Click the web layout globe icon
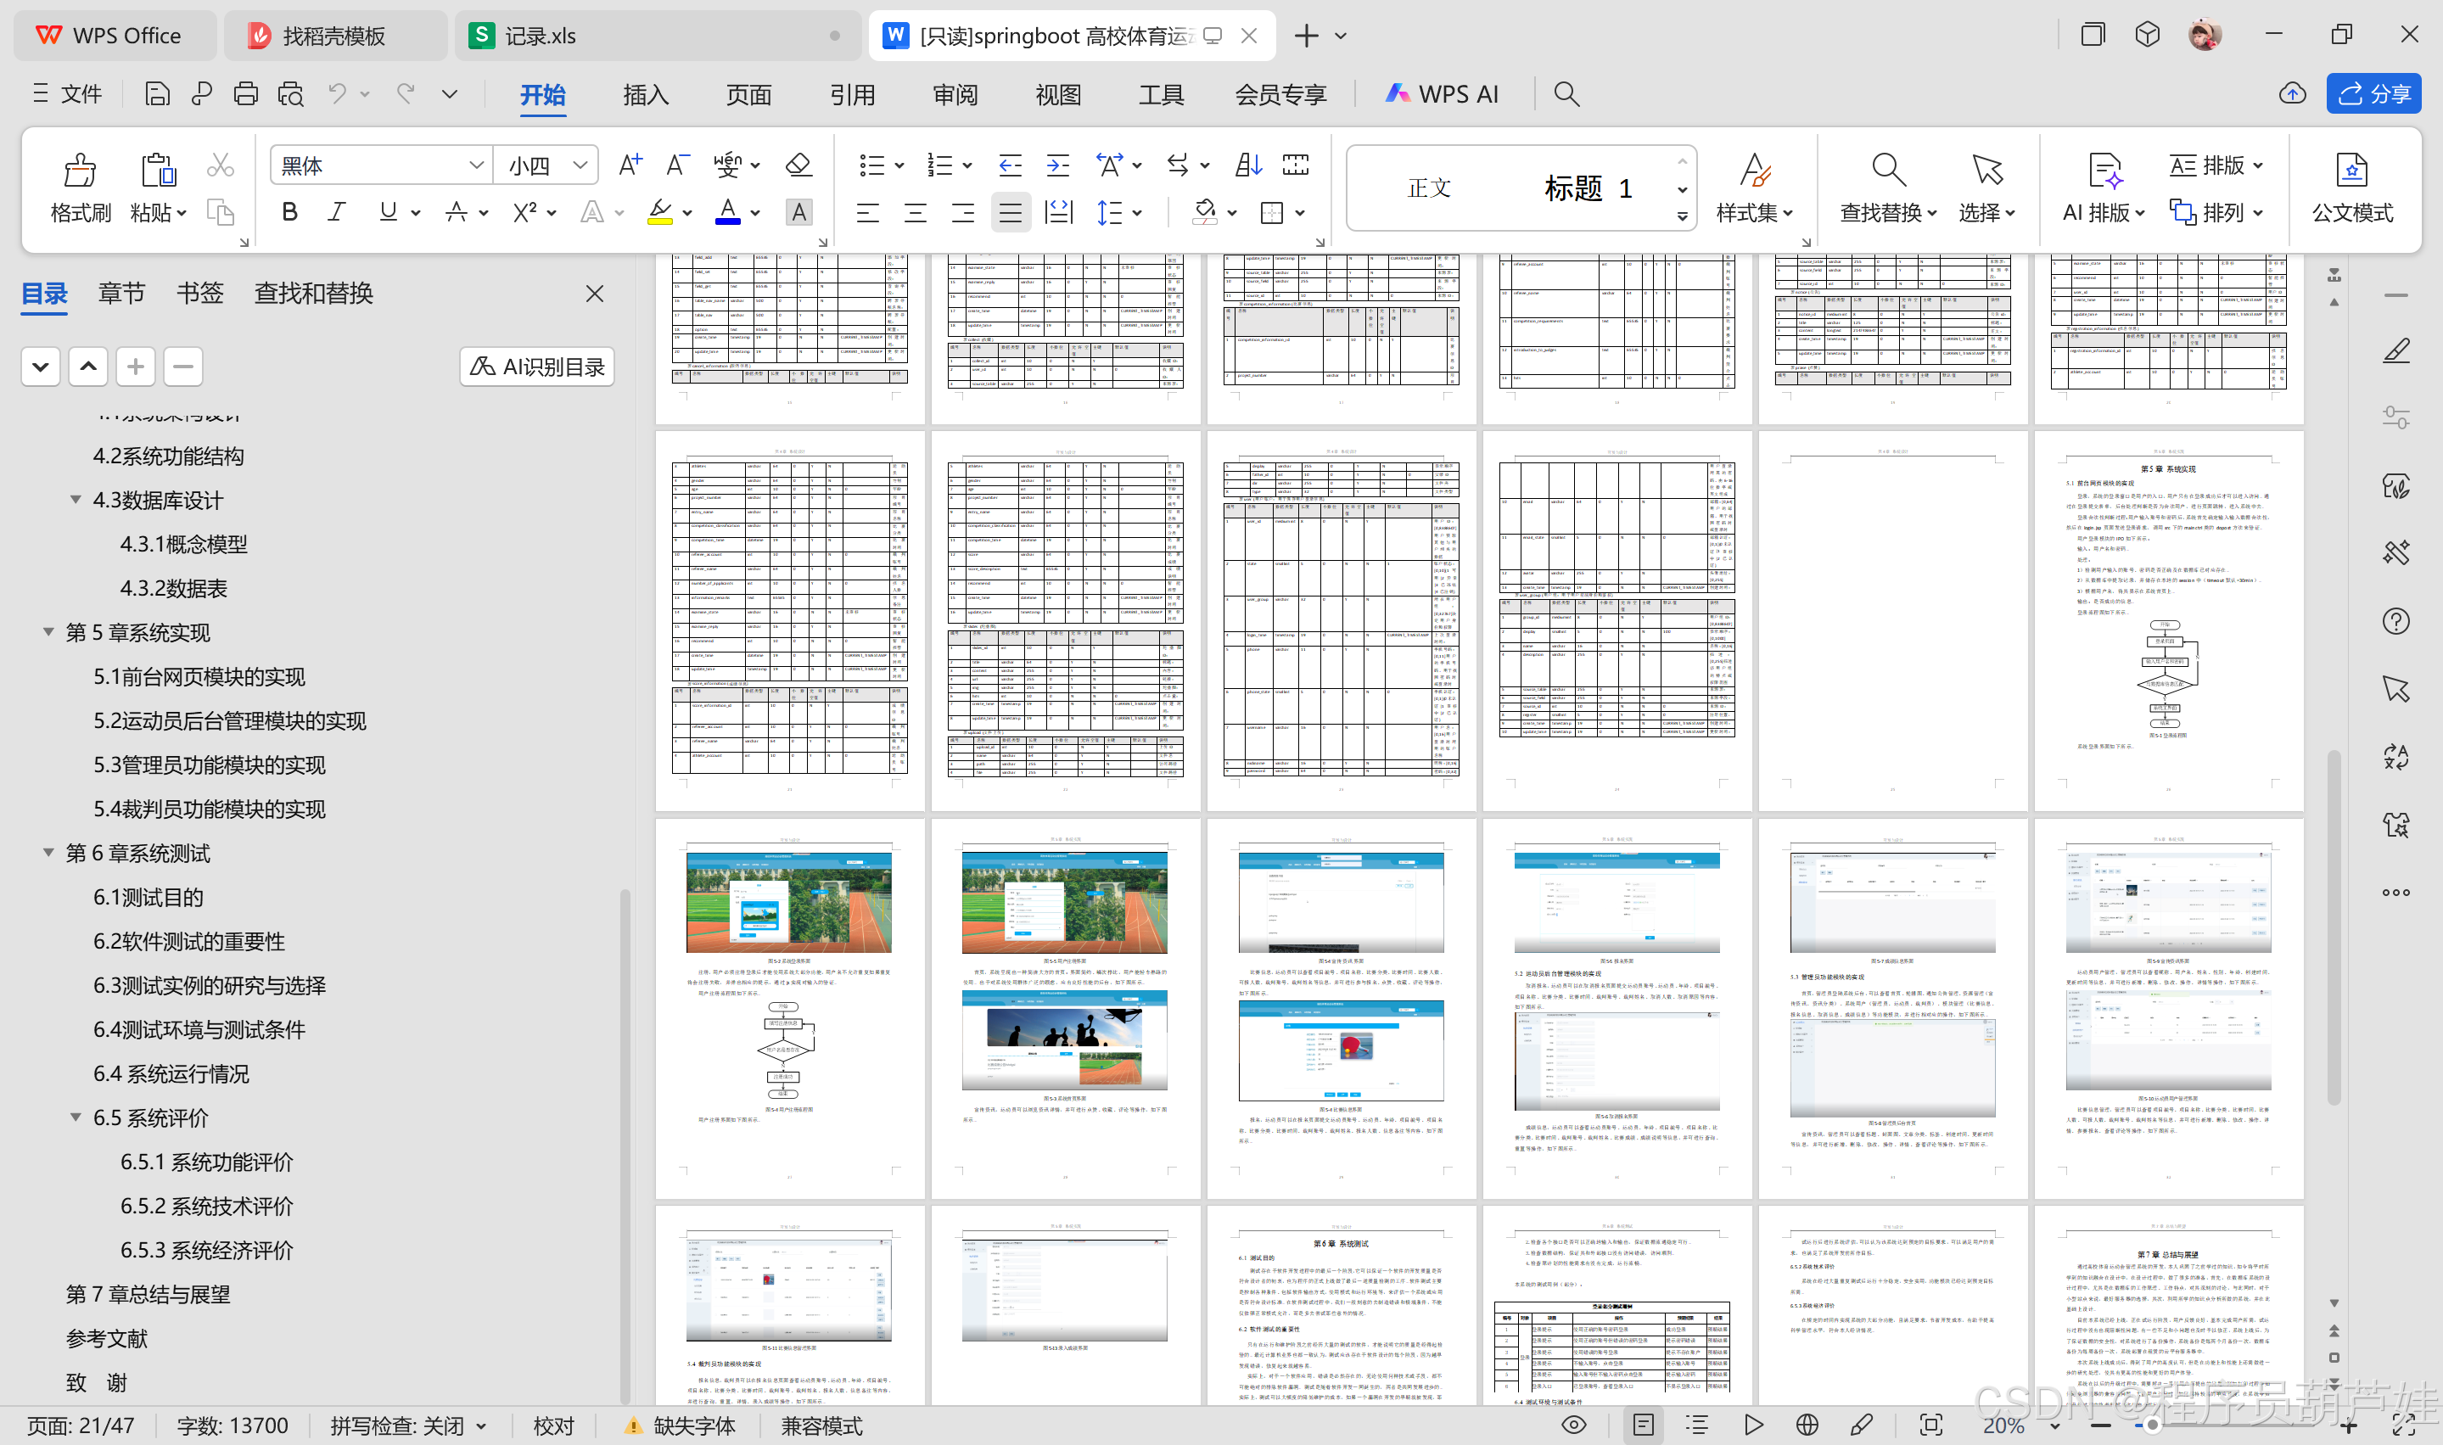The image size is (2443, 1445). click(x=1807, y=1425)
